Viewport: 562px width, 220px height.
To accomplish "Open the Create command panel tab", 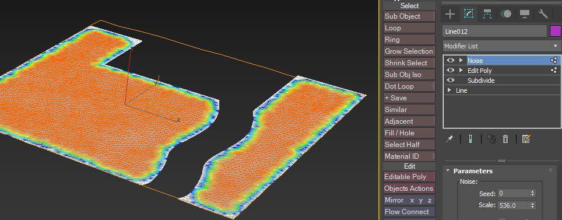I will (x=450, y=14).
